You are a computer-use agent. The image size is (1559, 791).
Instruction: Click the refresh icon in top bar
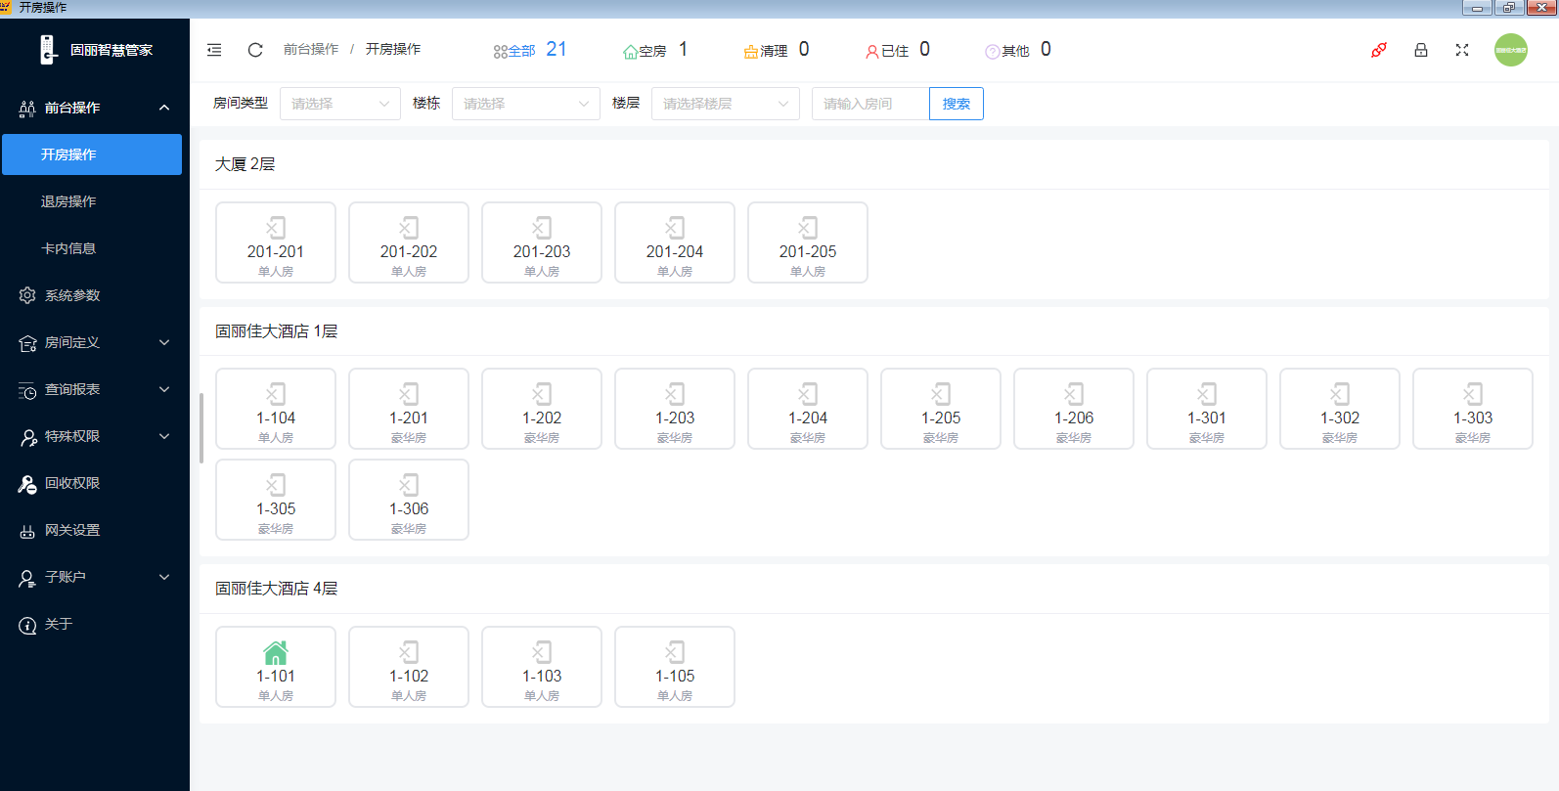[255, 50]
